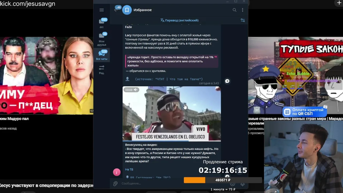Click the ЧТНТ source line text
Screen dimensions: 343x193
pos(169,79)
